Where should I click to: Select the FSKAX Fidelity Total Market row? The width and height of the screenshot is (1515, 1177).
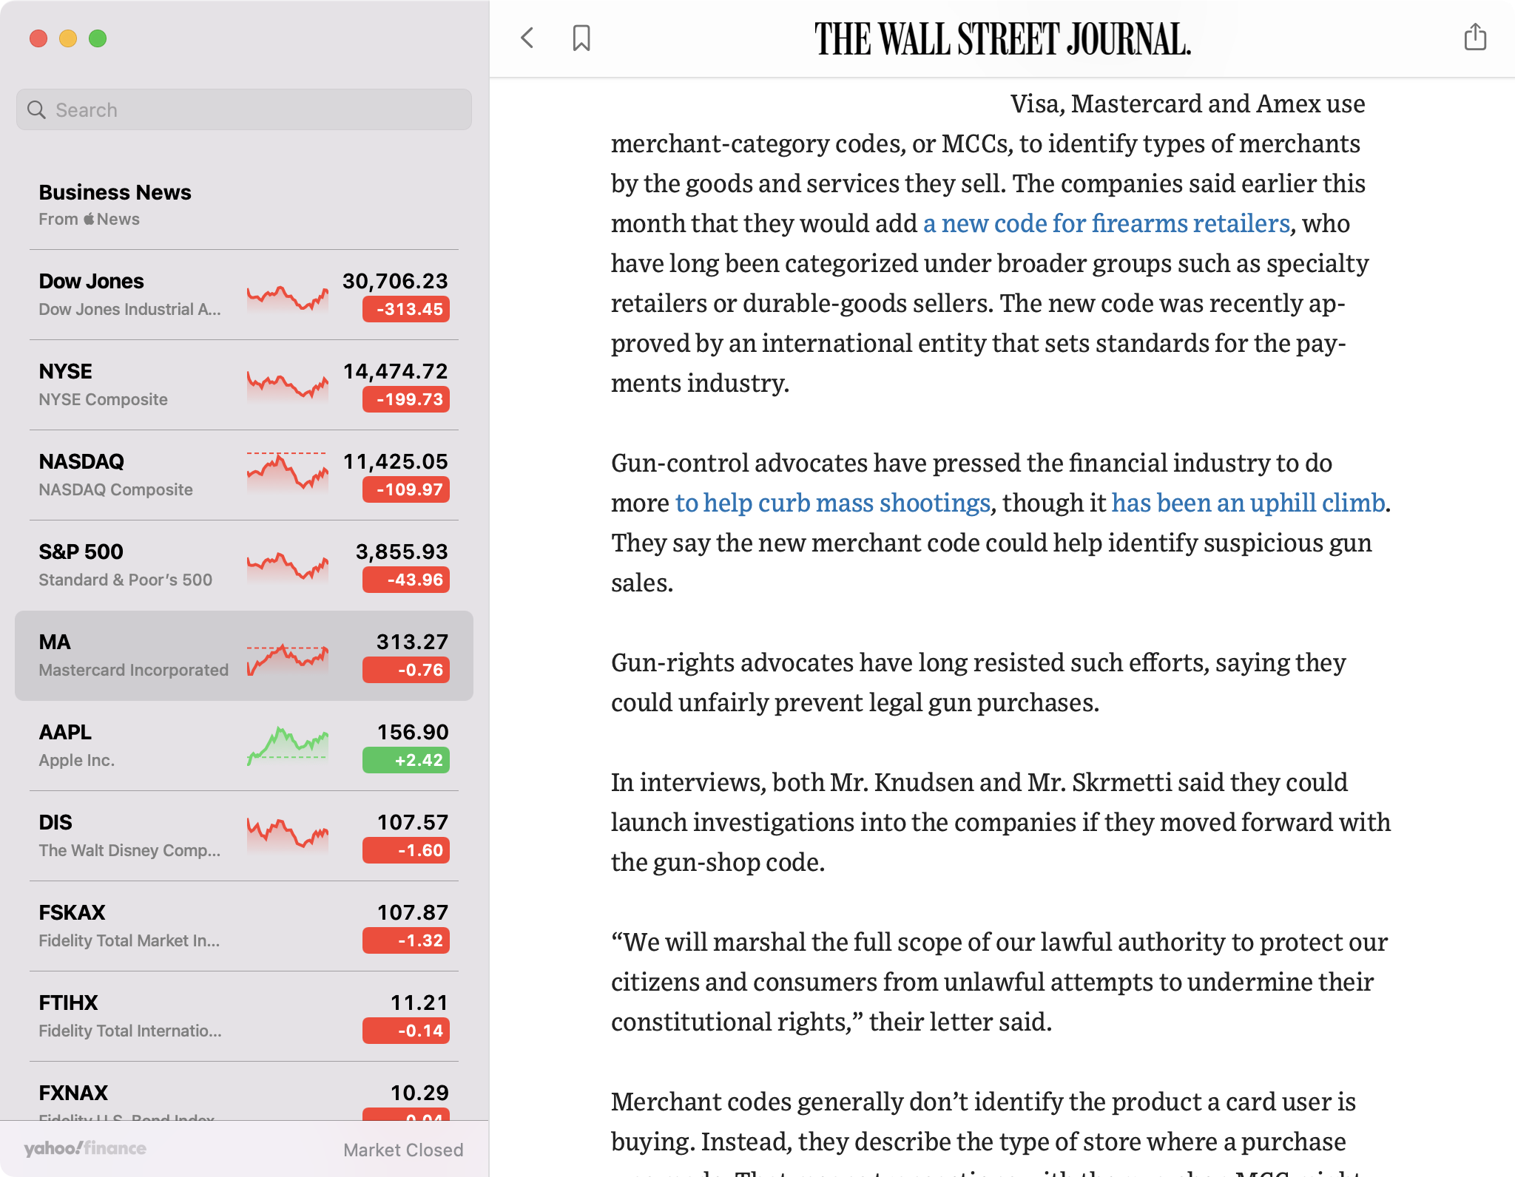pos(244,926)
